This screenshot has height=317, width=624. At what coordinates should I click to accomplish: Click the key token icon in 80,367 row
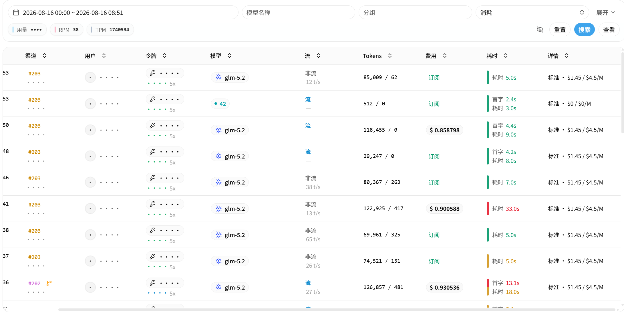click(153, 178)
